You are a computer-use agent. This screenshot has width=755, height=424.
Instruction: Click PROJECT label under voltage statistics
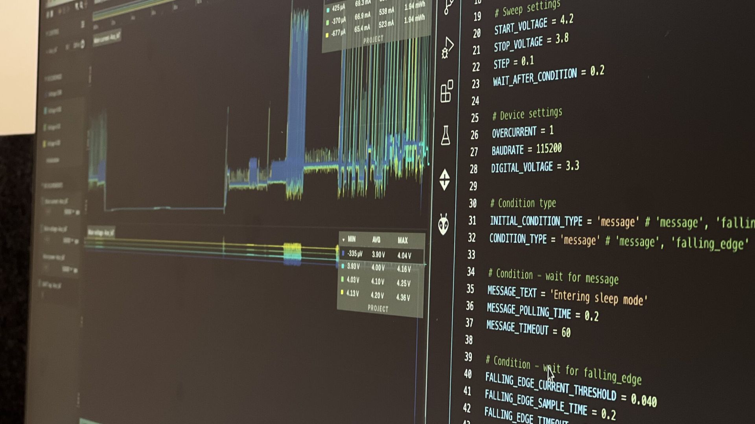pos(378,309)
